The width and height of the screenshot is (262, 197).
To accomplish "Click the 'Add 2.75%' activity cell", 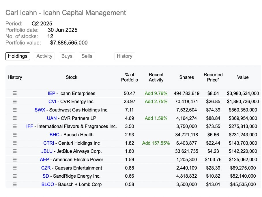I will (x=156, y=101).
